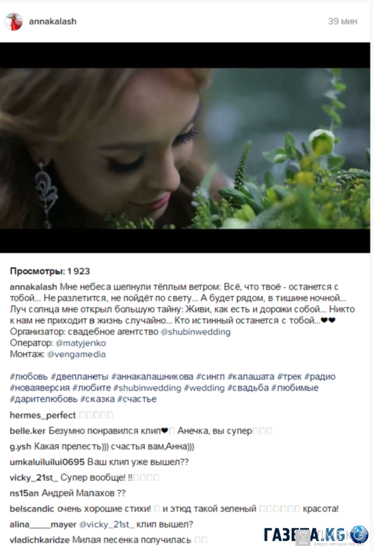
Task: Click the Газета.kg globe logo icon
Action: (359, 535)
